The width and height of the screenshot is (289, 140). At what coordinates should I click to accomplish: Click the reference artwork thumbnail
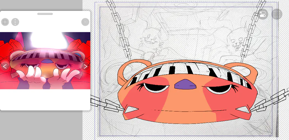point(45,61)
